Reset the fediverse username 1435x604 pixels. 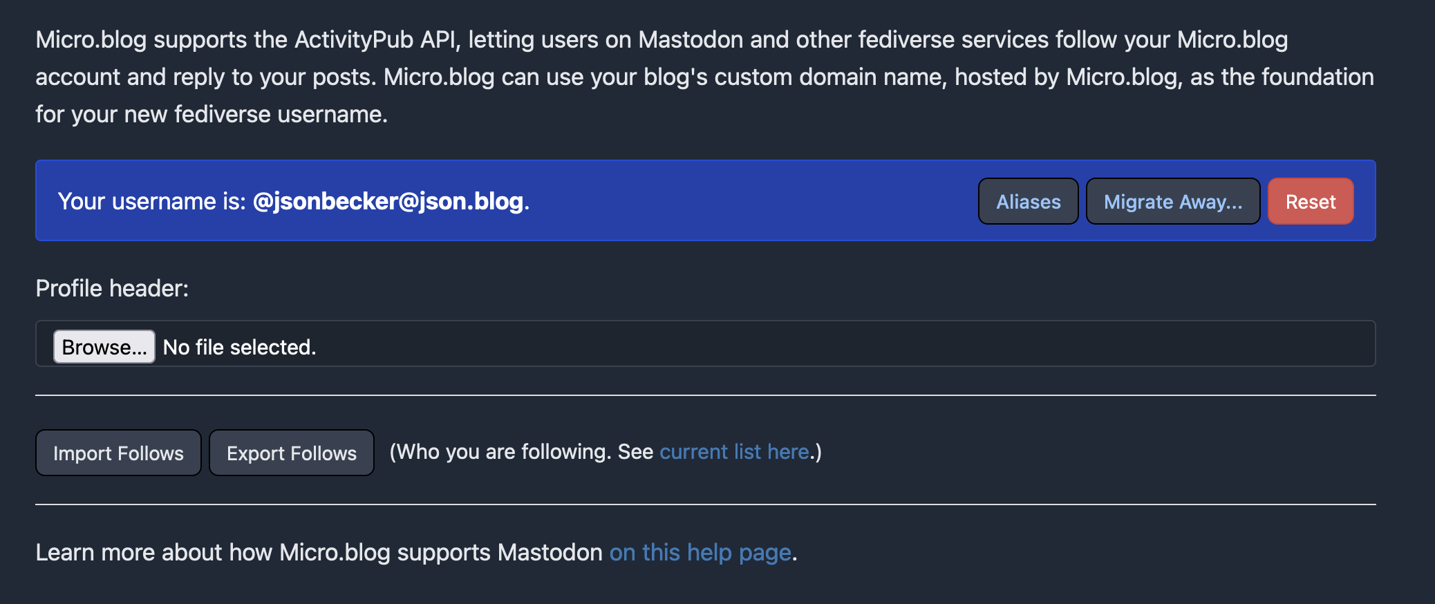(1311, 201)
